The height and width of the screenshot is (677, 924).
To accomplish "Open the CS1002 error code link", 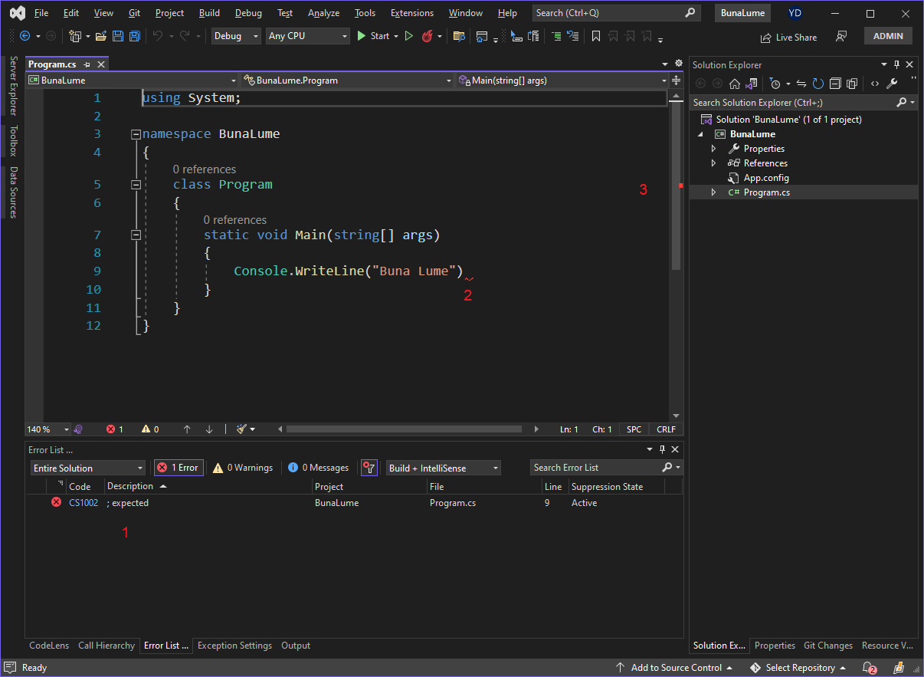I will 84,503.
